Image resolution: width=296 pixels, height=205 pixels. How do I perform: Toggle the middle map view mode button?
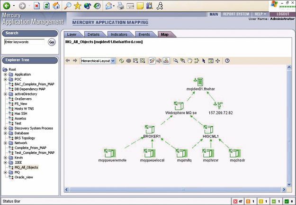point(159,61)
